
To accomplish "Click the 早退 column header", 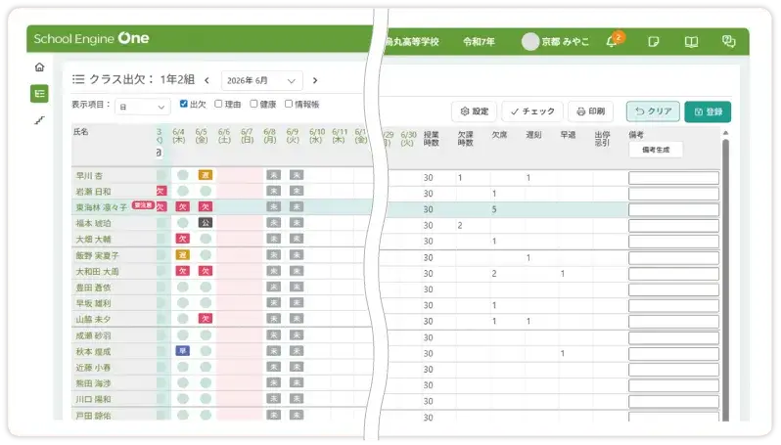I will click(568, 134).
